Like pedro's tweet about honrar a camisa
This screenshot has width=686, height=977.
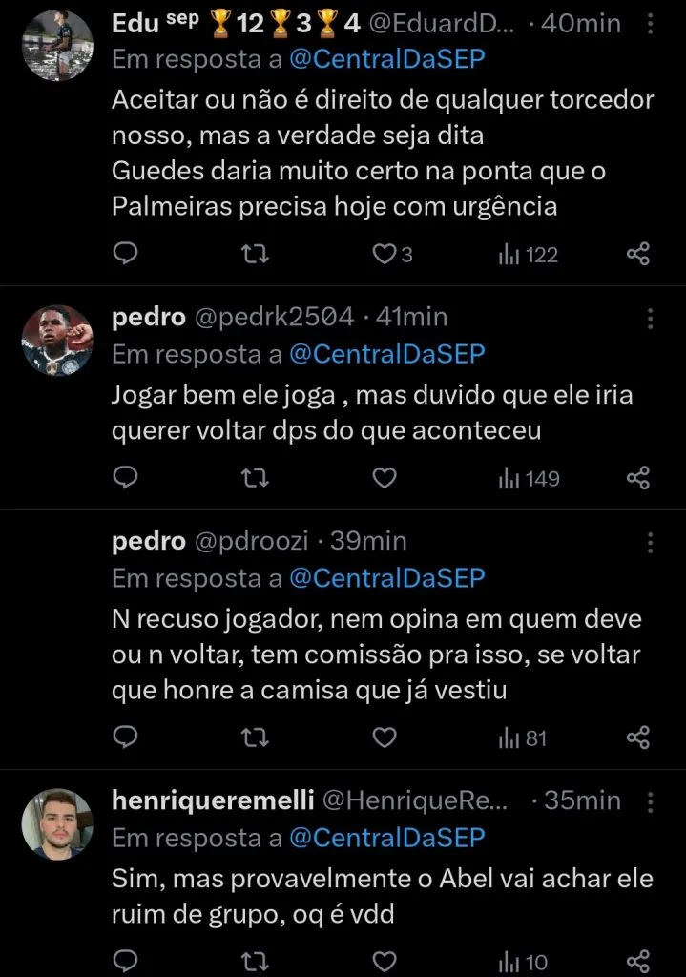pos(385,738)
